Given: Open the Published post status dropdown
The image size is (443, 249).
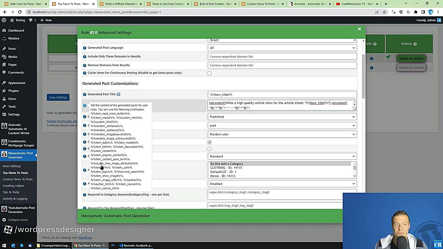Looking at the screenshot, I should [x=282, y=117].
